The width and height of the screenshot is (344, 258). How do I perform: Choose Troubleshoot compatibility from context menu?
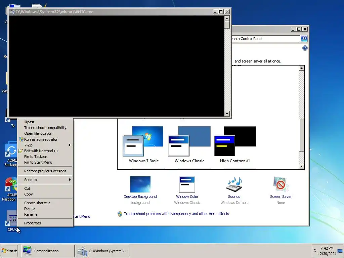tap(45, 128)
